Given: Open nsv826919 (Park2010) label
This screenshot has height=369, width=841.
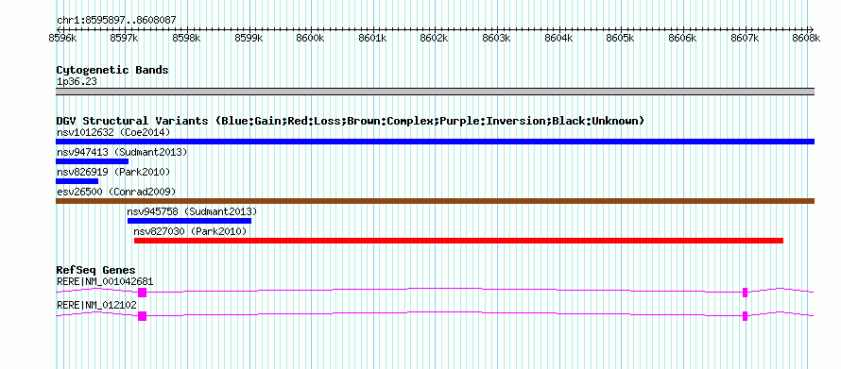Looking at the screenshot, I should (x=113, y=172).
